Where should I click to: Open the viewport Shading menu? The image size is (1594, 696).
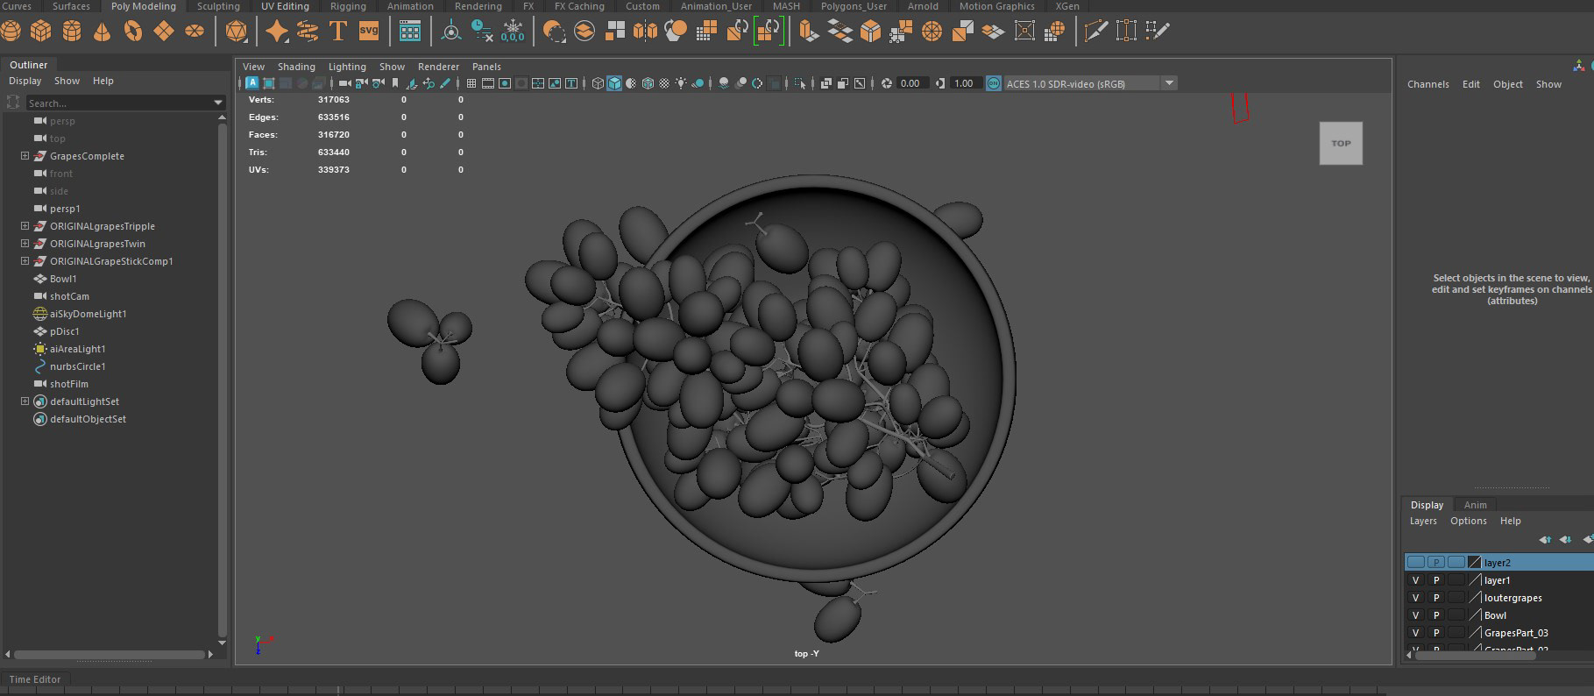click(296, 67)
